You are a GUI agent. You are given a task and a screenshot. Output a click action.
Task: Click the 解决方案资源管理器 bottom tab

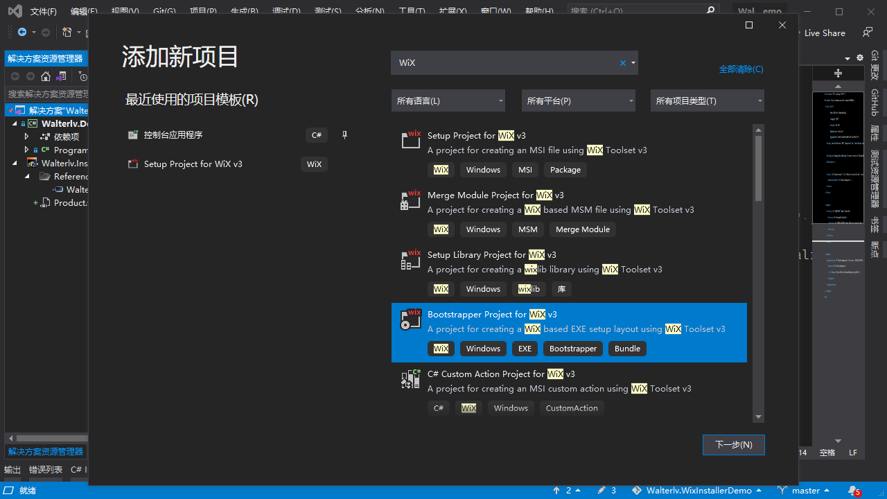(46, 451)
